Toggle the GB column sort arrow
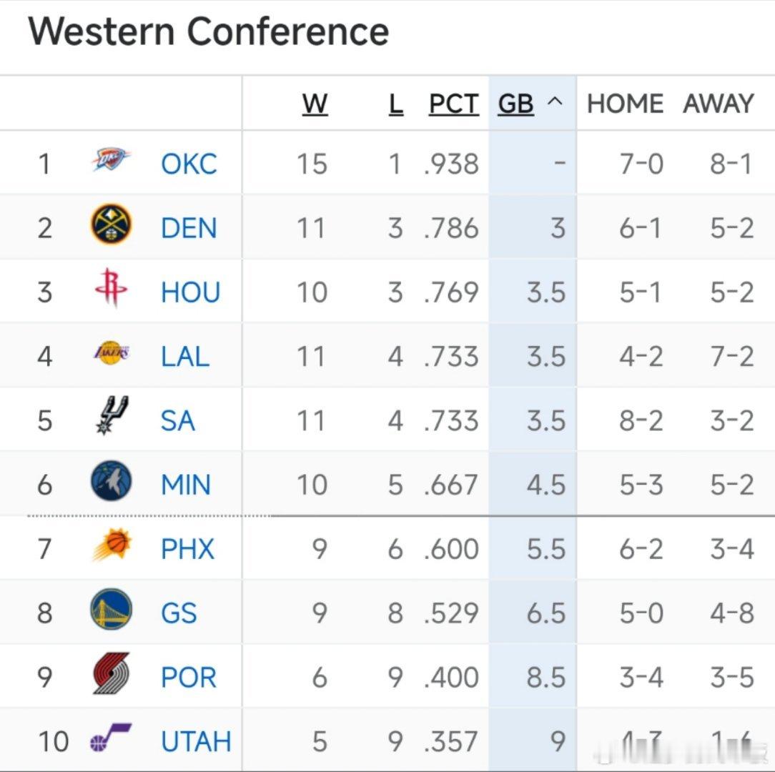The height and width of the screenshot is (772, 775). coord(554,103)
